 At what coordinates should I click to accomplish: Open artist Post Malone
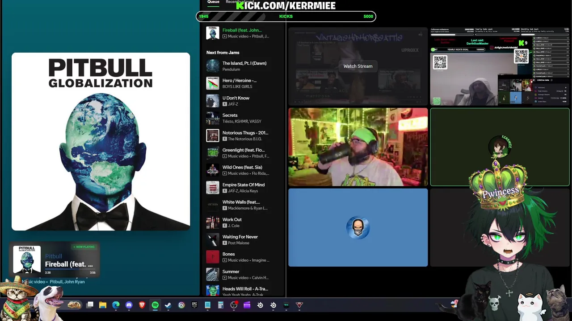click(239, 243)
